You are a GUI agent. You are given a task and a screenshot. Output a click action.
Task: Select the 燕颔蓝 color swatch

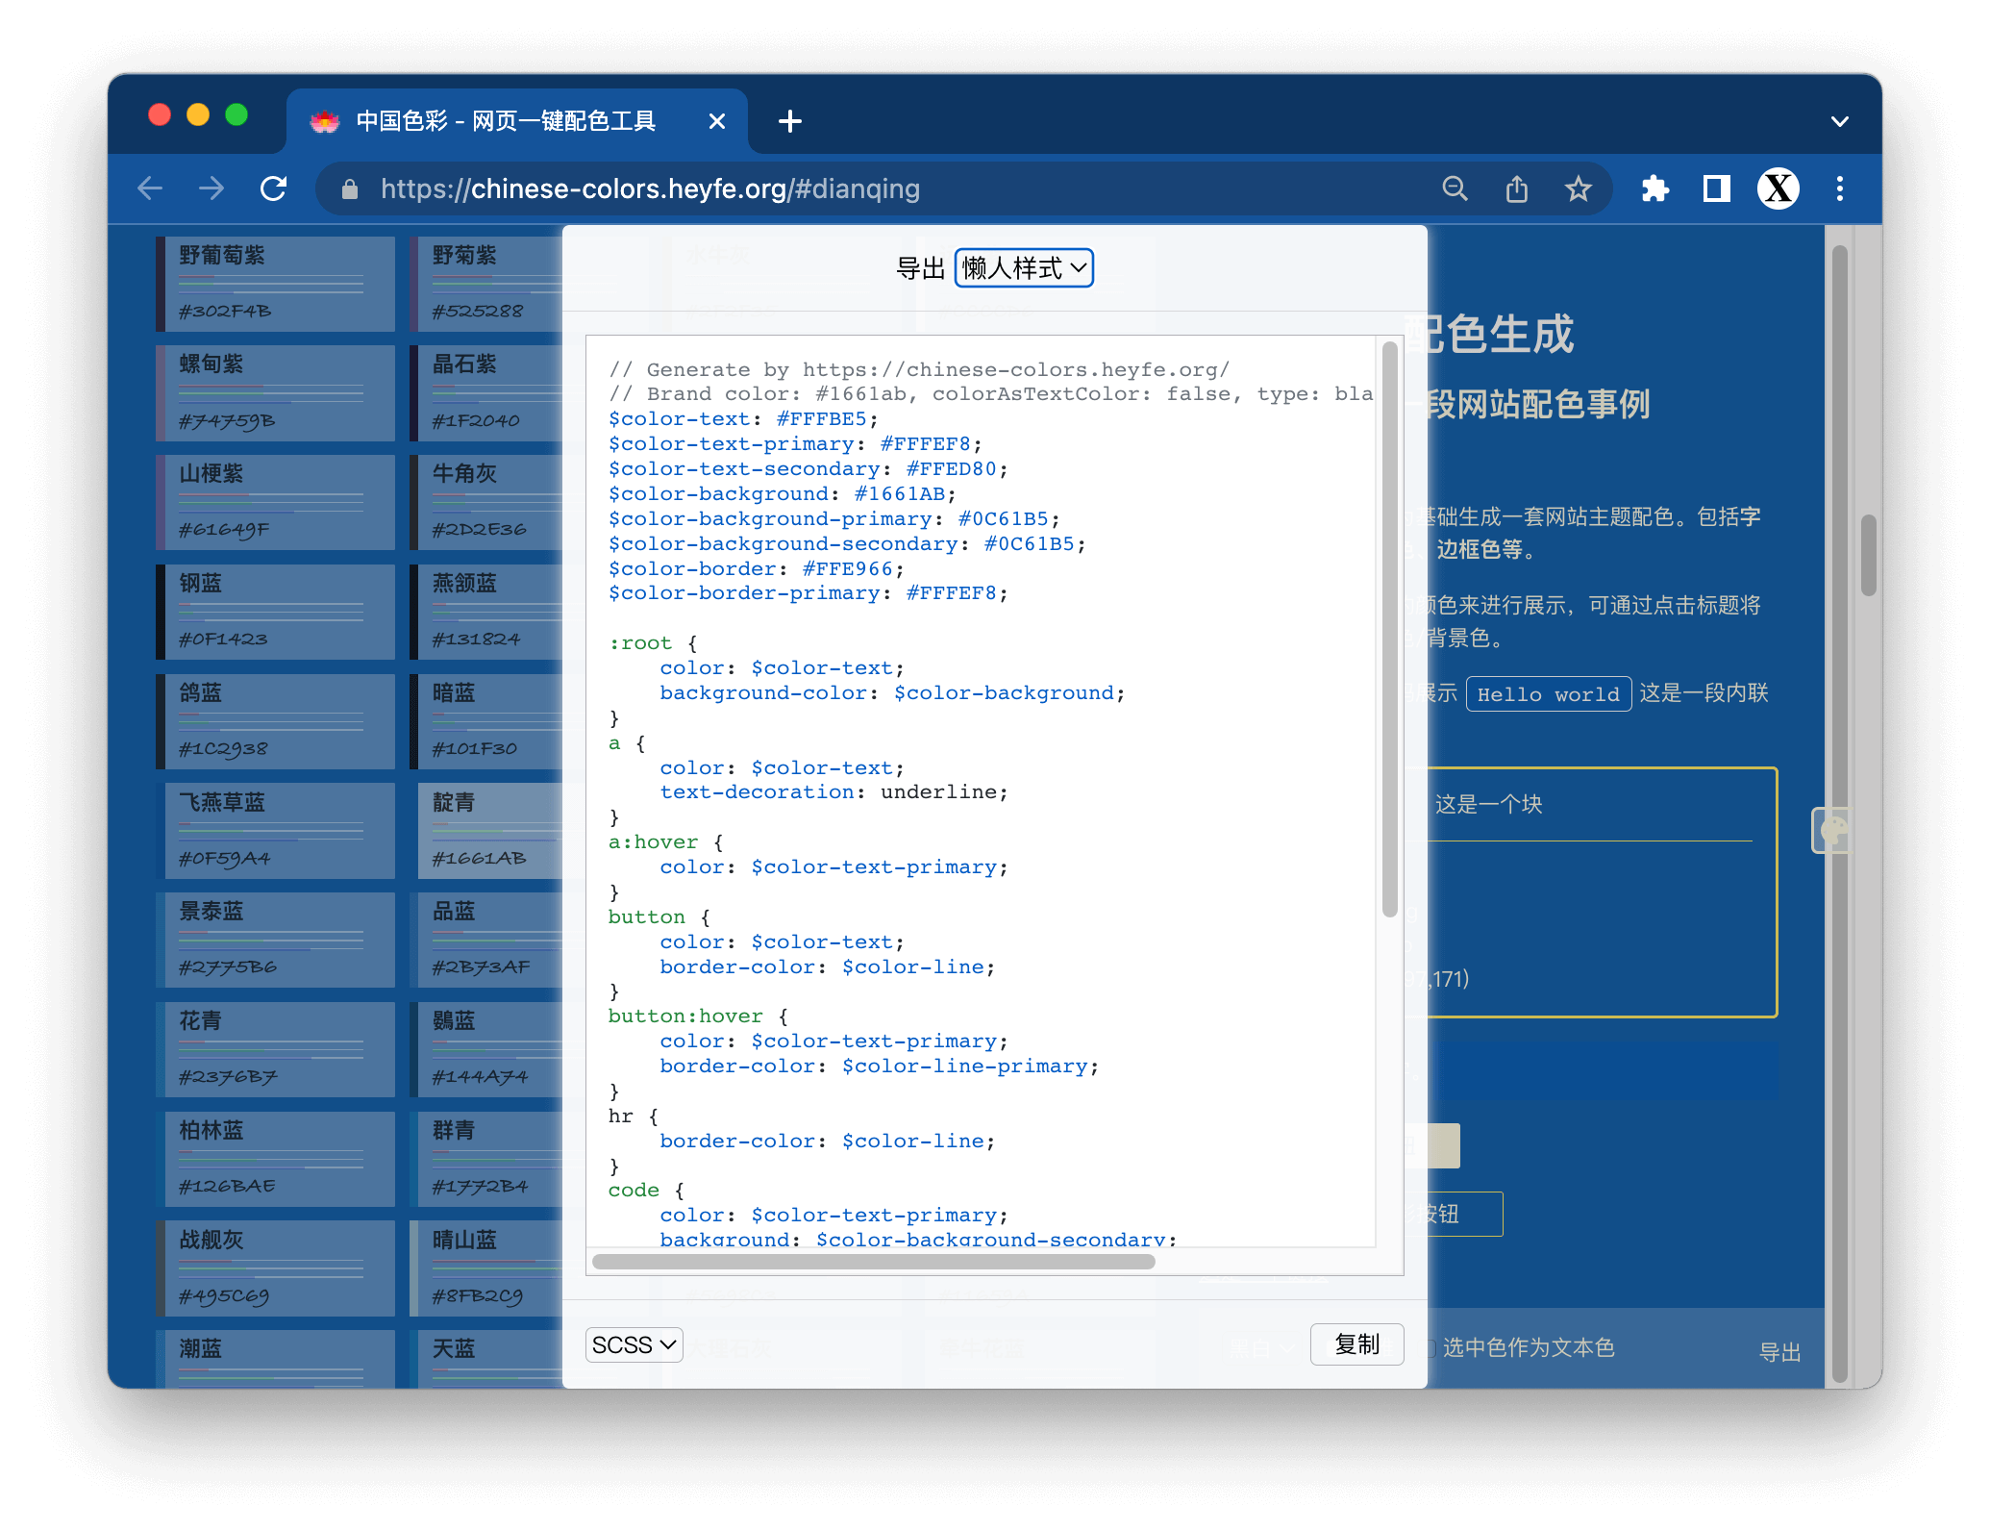[487, 613]
